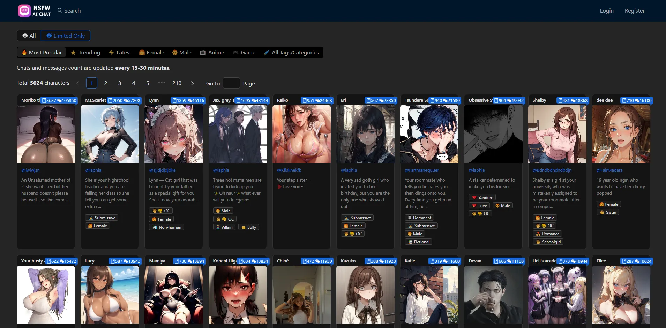This screenshot has height=328, width=666.
Task: Click the NSFW AI Chat logo
Action: pos(34,10)
